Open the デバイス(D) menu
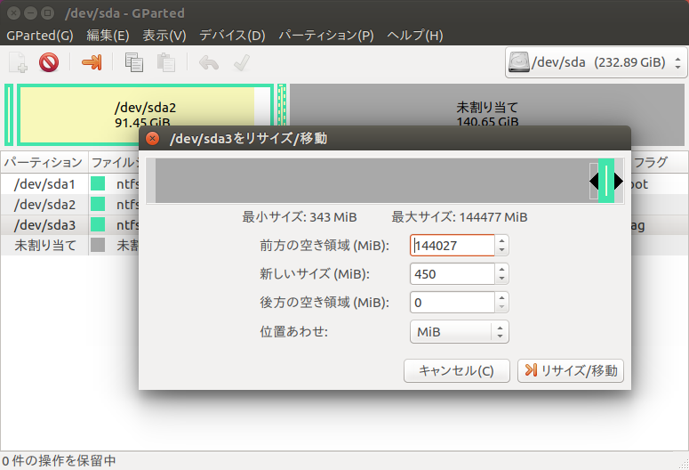The height and width of the screenshot is (470, 689). 232,36
